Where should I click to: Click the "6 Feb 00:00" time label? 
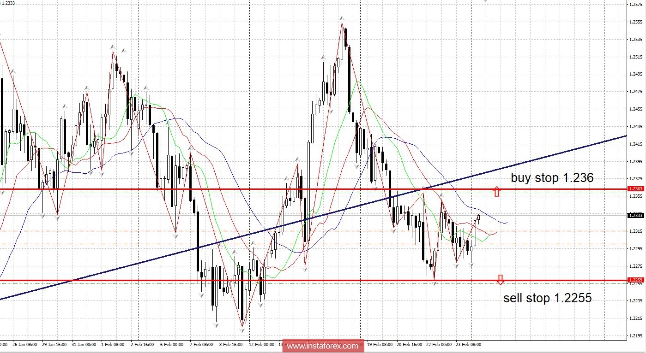(x=172, y=344)
